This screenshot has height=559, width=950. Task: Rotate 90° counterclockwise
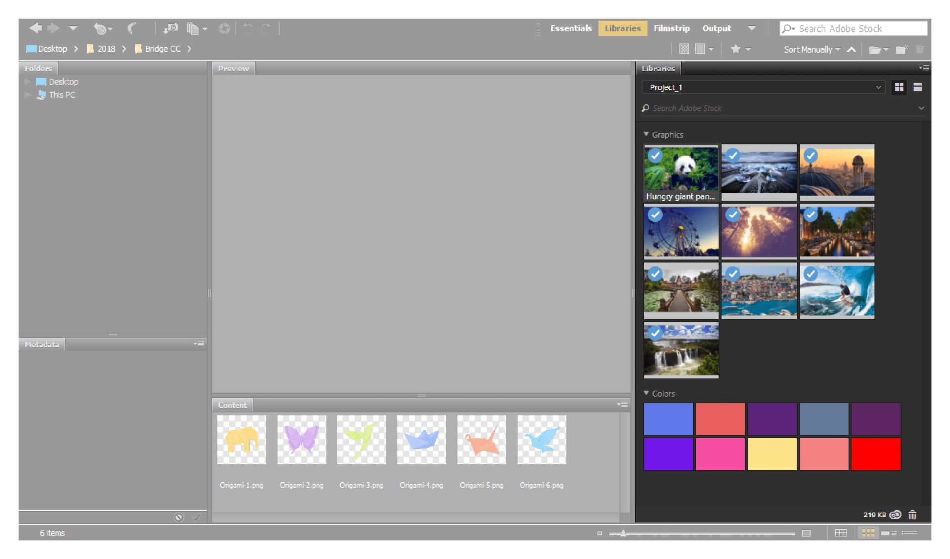click(248, 28)
